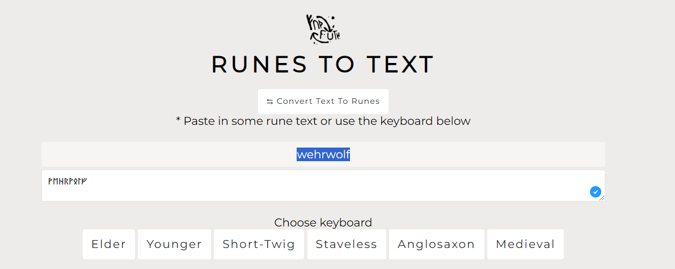Click the empty left side of the translation bar

[142, 154]
